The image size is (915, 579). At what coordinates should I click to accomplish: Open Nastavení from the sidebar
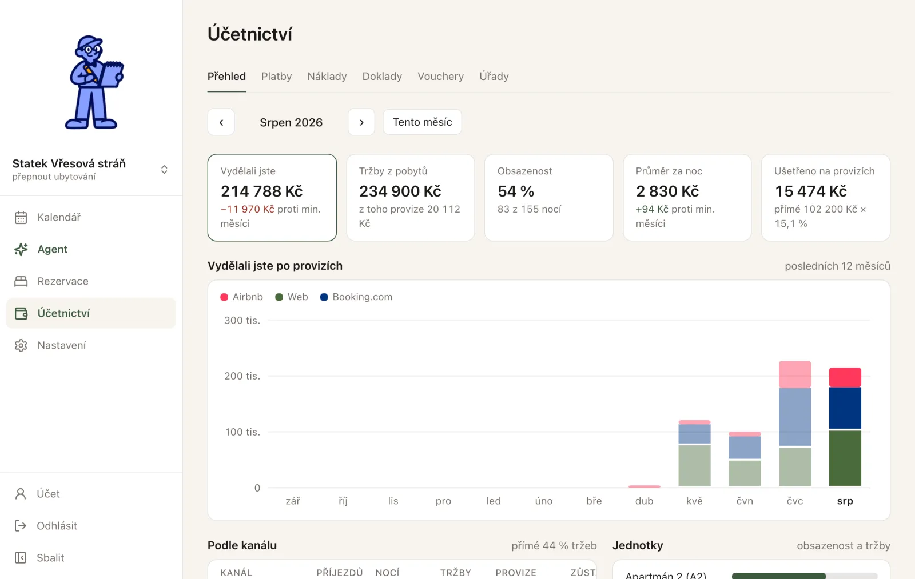[91, 345]
